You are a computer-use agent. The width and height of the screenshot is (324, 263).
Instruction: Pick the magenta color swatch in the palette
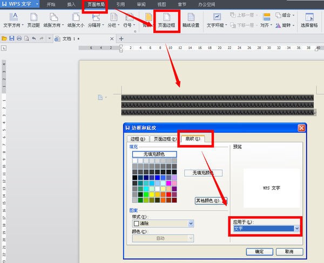(x=169, y=183)
